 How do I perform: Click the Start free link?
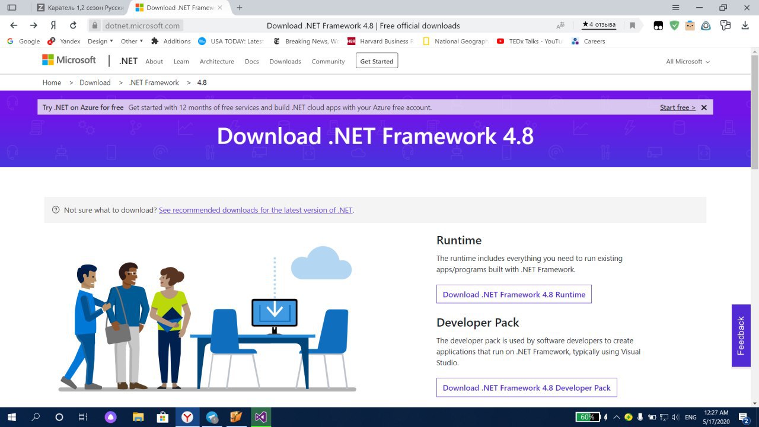[x=678, y=107]
